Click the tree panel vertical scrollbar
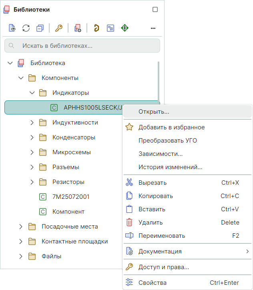The height and width of the screenshot is (290, 253). (159, 80)
